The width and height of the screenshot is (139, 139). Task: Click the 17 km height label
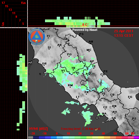tap(3, 3)
